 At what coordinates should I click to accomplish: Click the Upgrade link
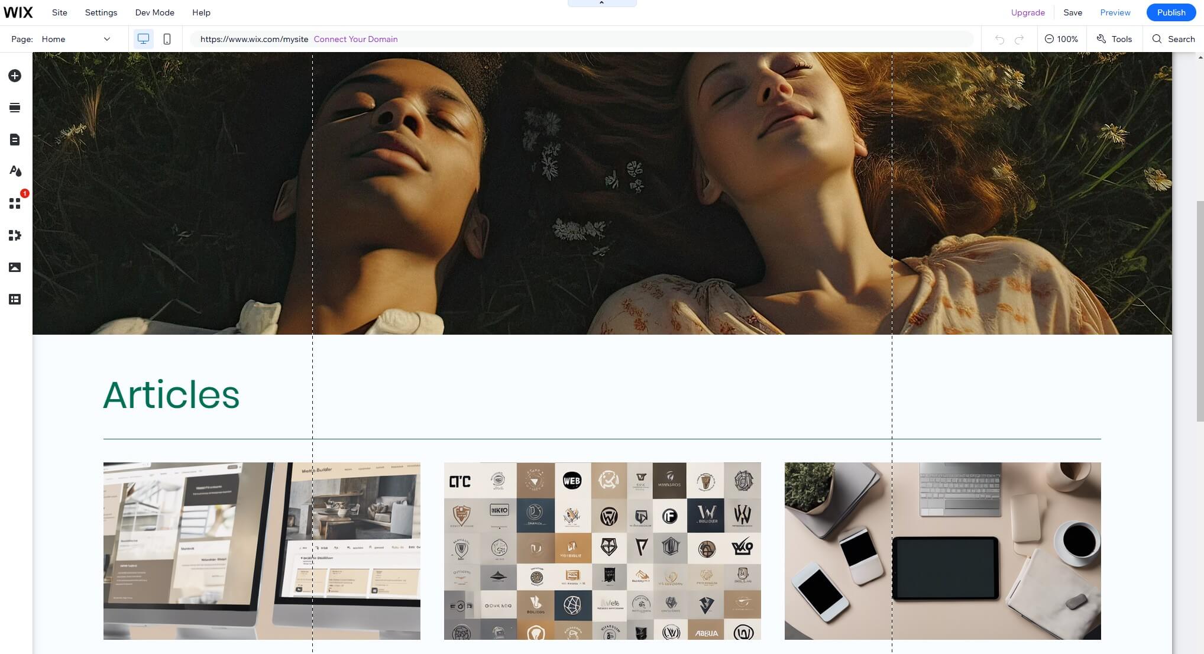click(1028, 12)
